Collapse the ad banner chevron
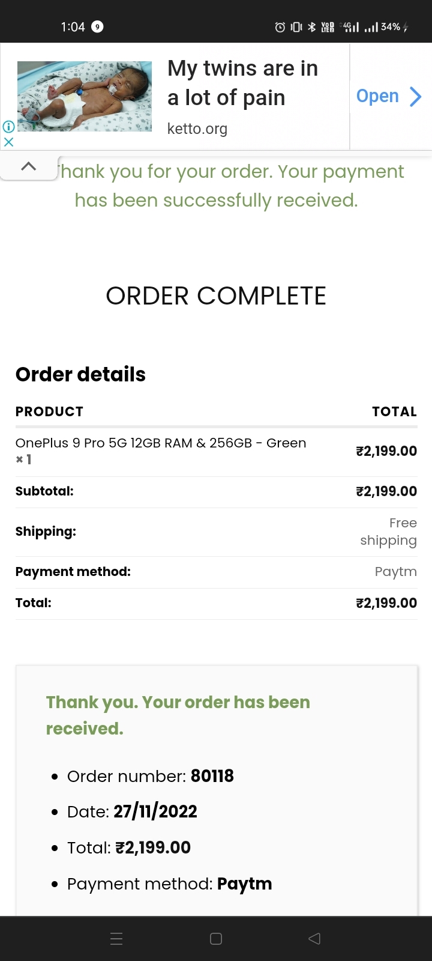The height and width of the screenshot is (961, 432). pyautogui.click(x=28, y=166)
